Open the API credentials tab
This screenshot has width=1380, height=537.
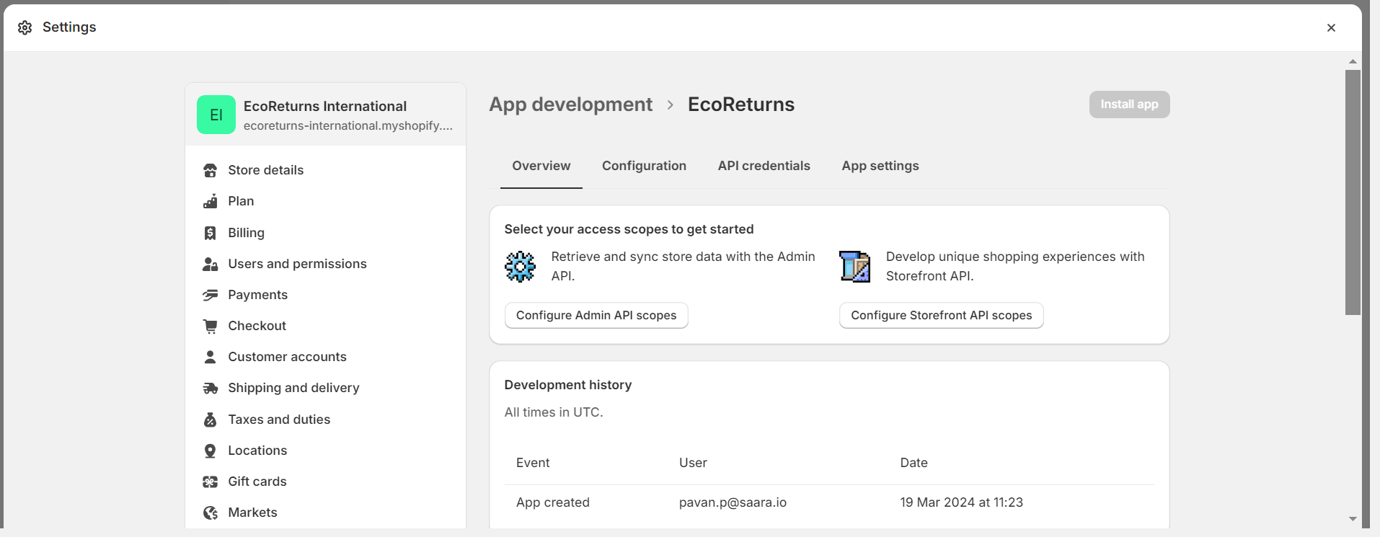pos(764,166)
